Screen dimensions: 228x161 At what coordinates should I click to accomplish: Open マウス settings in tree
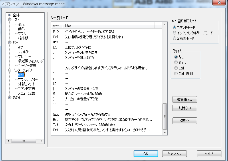pyautogui.click(x=22, y=33)
